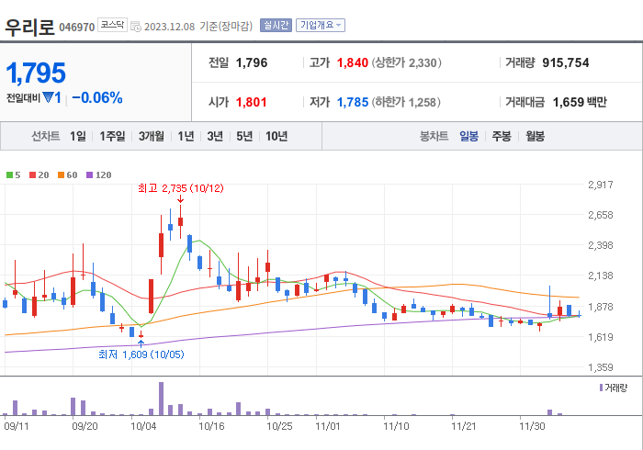The width and height of the screenshot is (643, 450).
Task: Click the 전일 value 1,796
Action: tap(252, 63)
